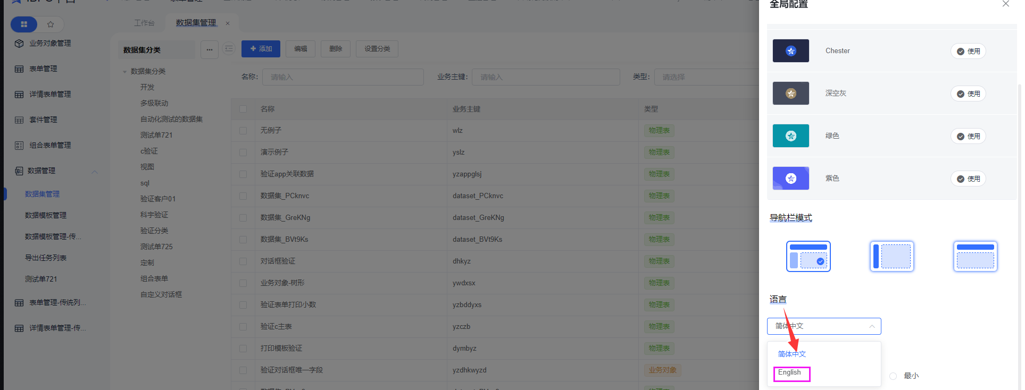Screen dimensions: 1025x390
Task: Click the grid view icon in sidebar
Action: (x=24, y=24)
